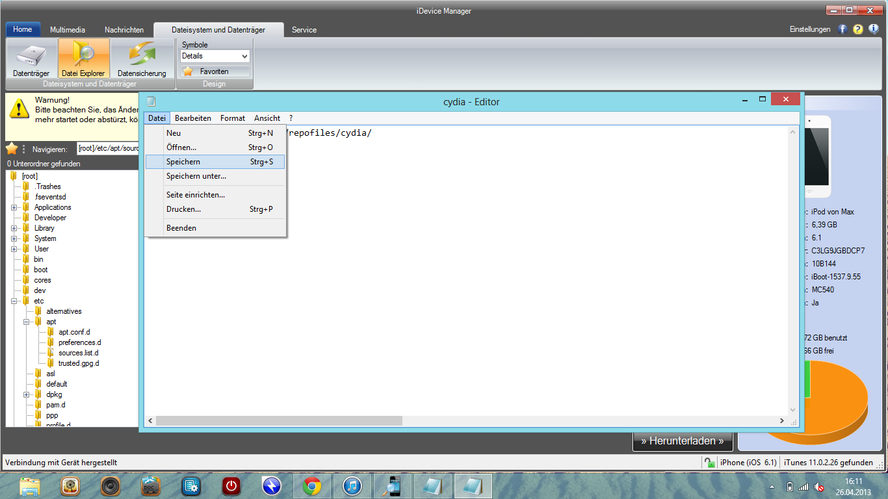Select the apt.conf.d folder

pyautogui.click(x=74, y=332)
